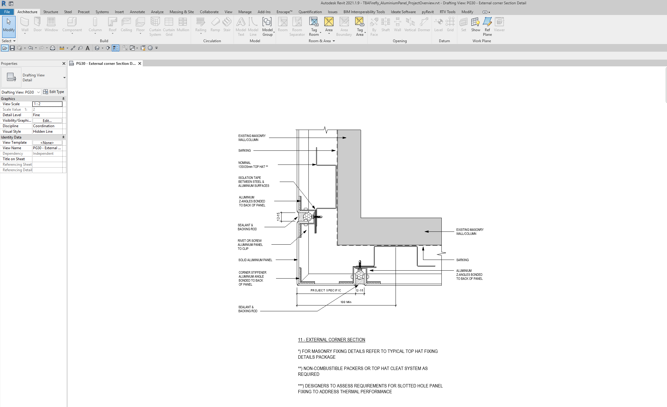667x407 pixels.
Task: Open the Annotate ribbon tab
Action: (137, 12)
